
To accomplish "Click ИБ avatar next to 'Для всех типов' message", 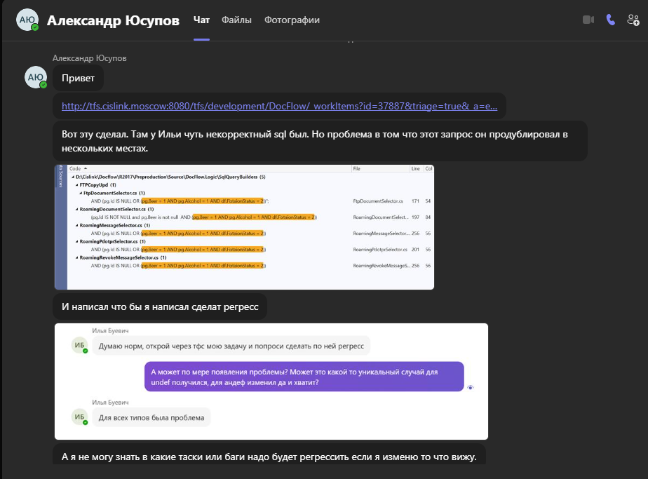I will [80, 417].
